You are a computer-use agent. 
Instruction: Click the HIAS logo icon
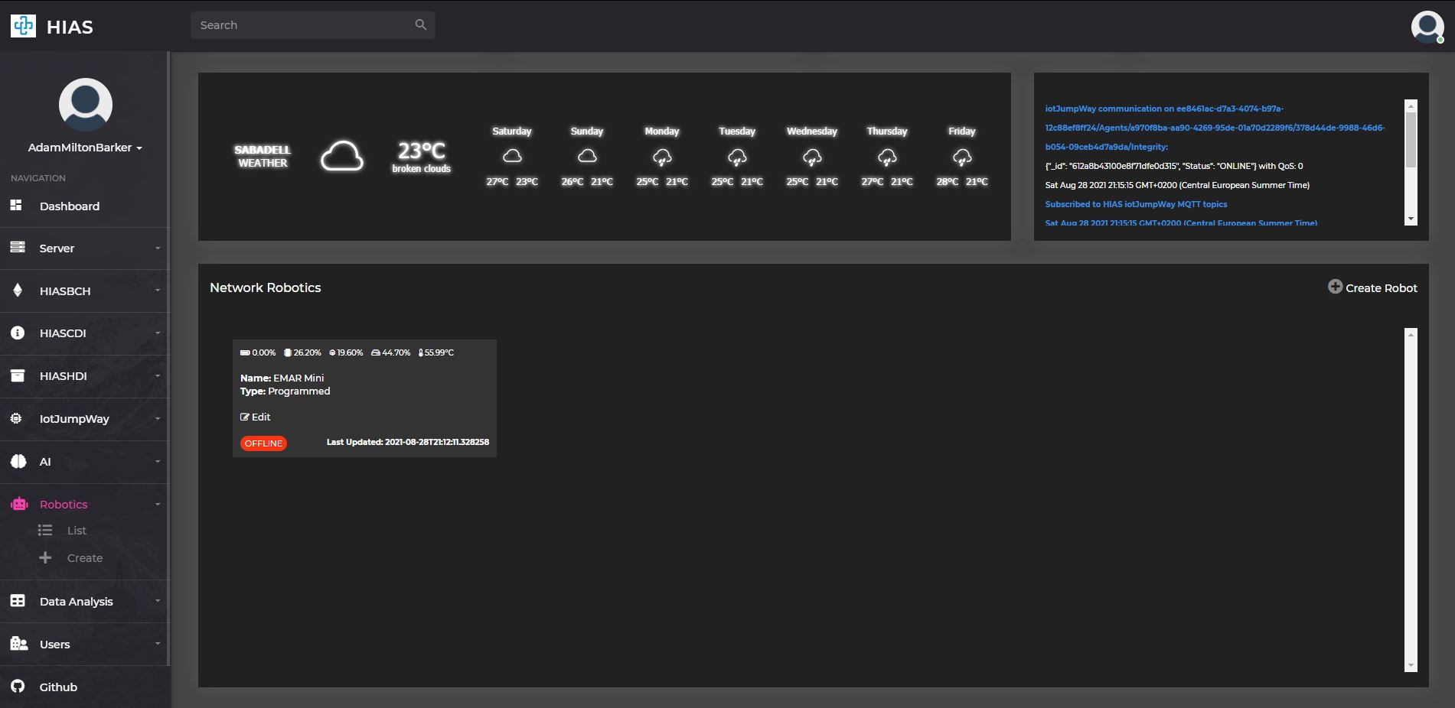tap(23, 26)
